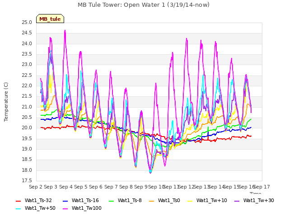Screen dimensions: 289x217
Task: Click the magenta Wat1_Tw100 legend swatch
Action: pyautogui.click(x=65, y=209)
